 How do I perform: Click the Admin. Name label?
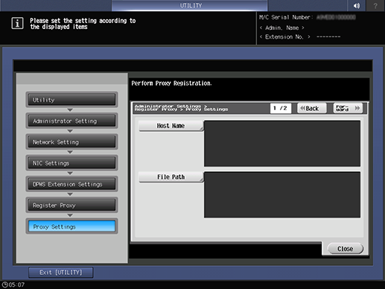pyautogui.click(x=282, y=28)
